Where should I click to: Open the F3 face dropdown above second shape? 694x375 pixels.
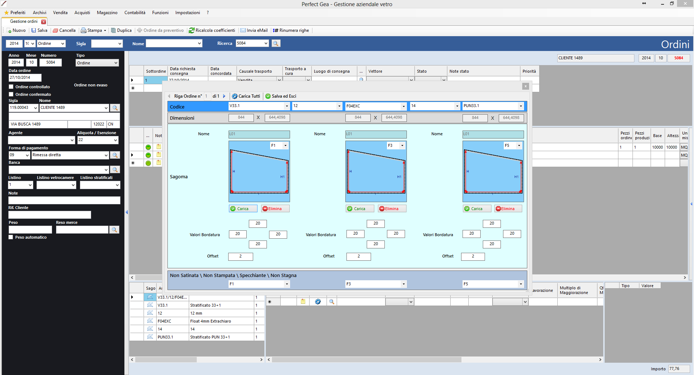pos(402,145)
